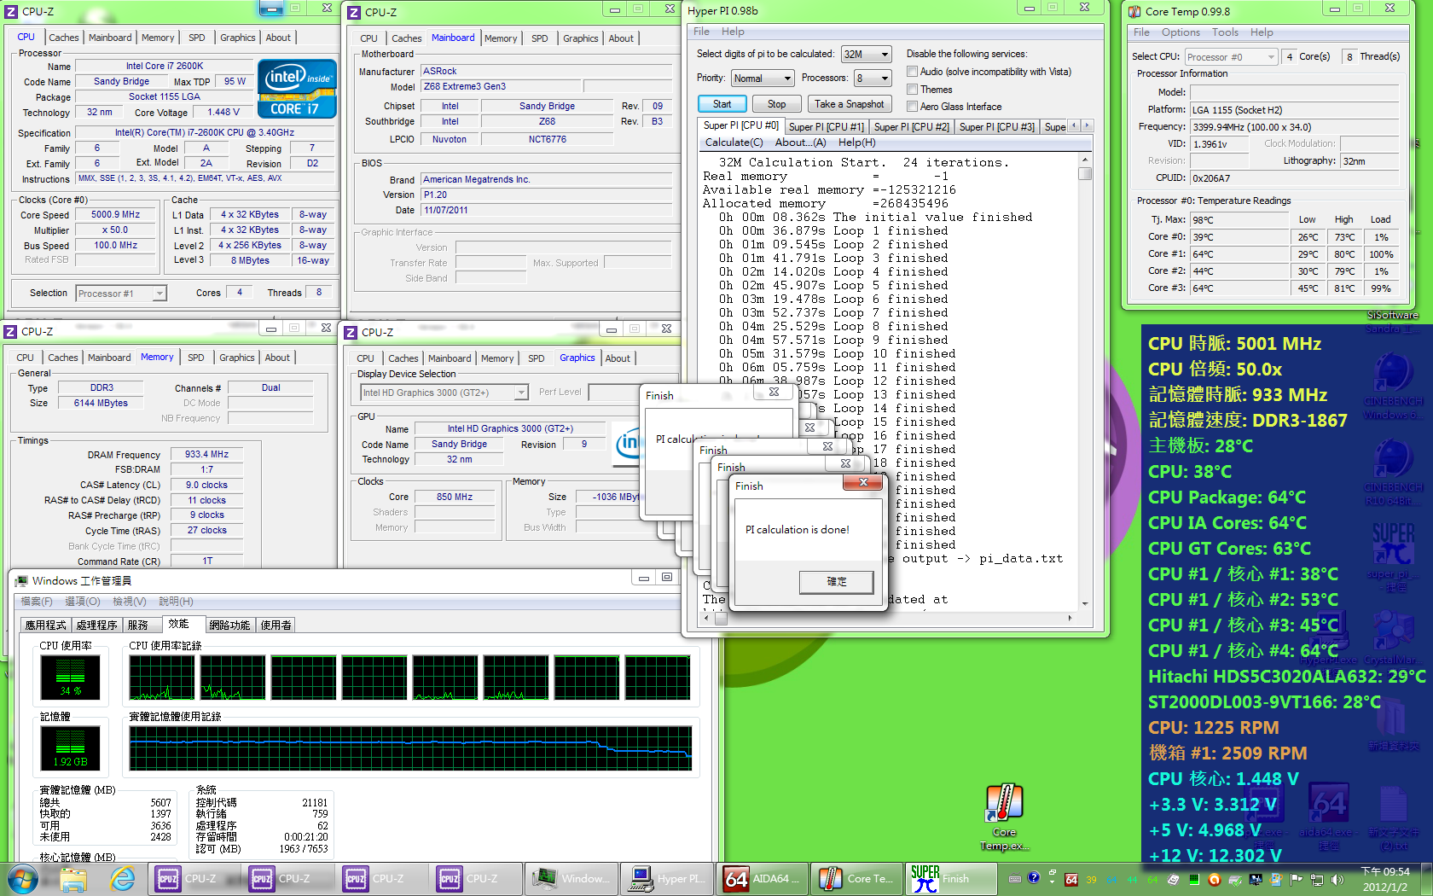
Task: Click the Task Manager window title icon
Action: tap(22, 581)
